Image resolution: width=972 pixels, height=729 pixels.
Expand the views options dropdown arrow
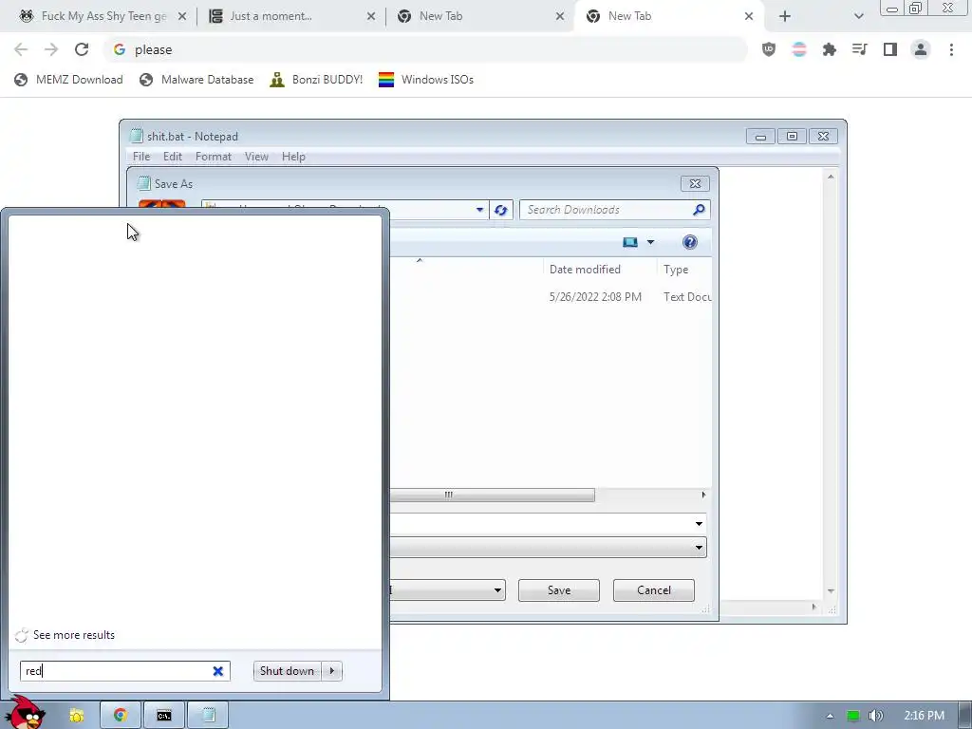650,242
